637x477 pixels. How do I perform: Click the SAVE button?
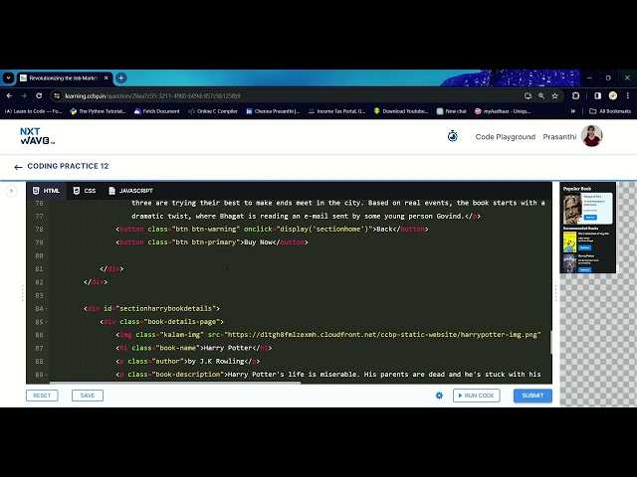(x=88, y=396)
